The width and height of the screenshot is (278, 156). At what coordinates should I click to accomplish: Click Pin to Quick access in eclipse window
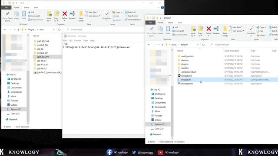click(152, 31)
